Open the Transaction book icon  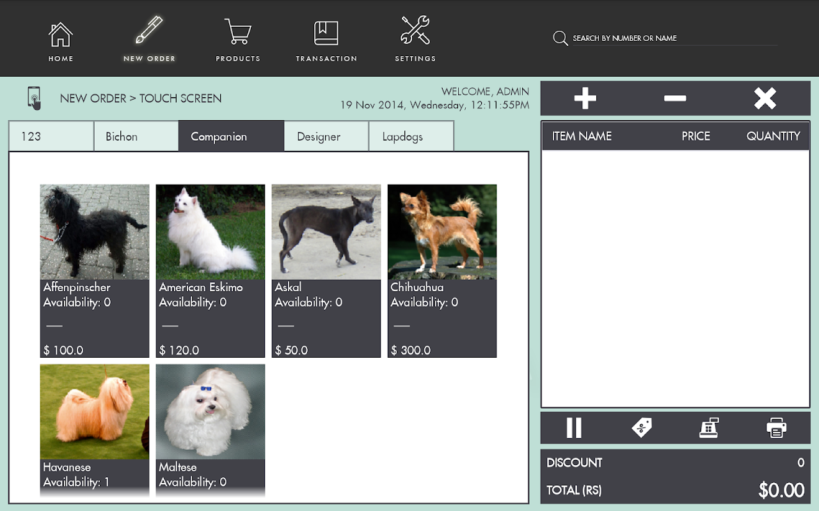coord(326,33)
